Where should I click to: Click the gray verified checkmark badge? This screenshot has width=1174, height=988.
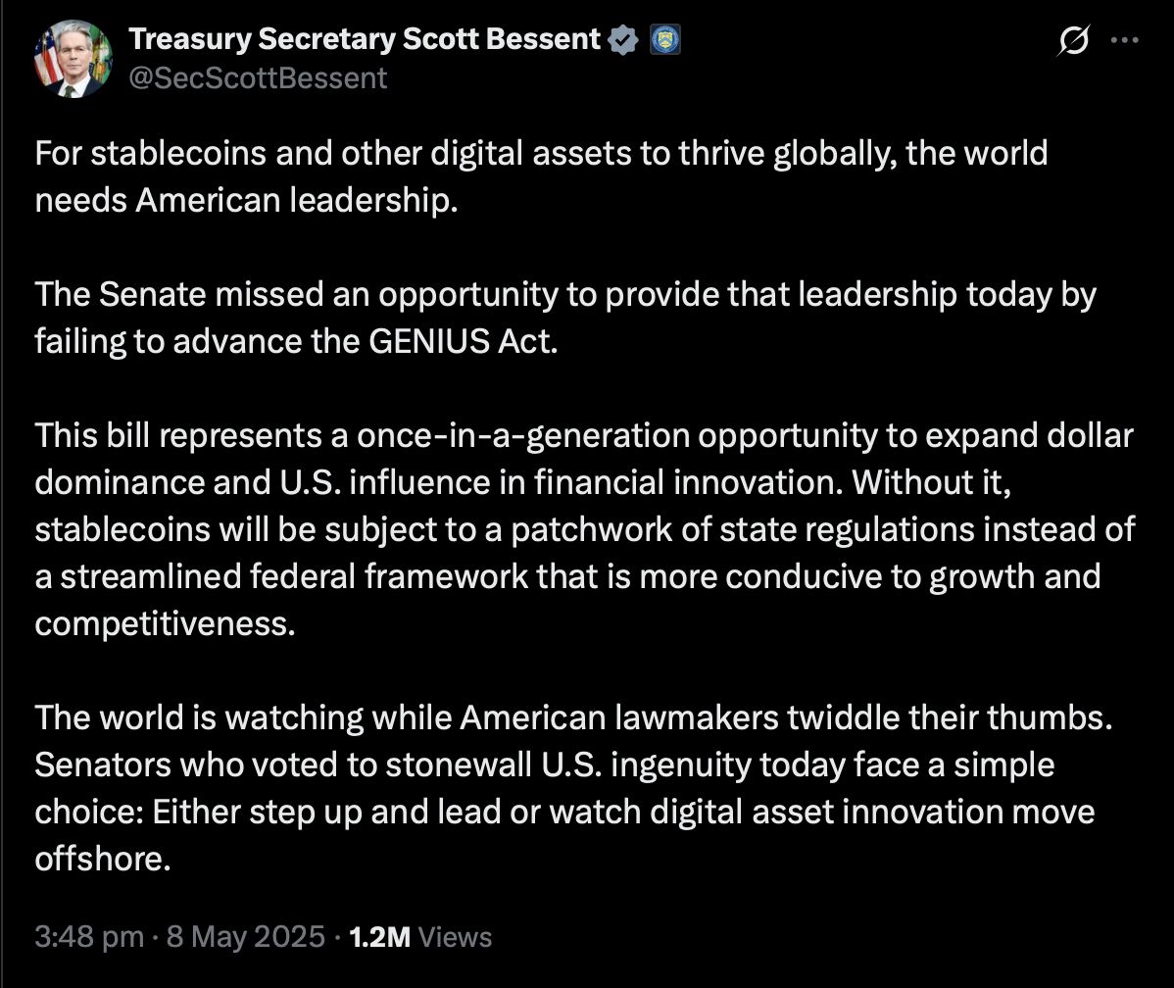click(x=623, y=40)
